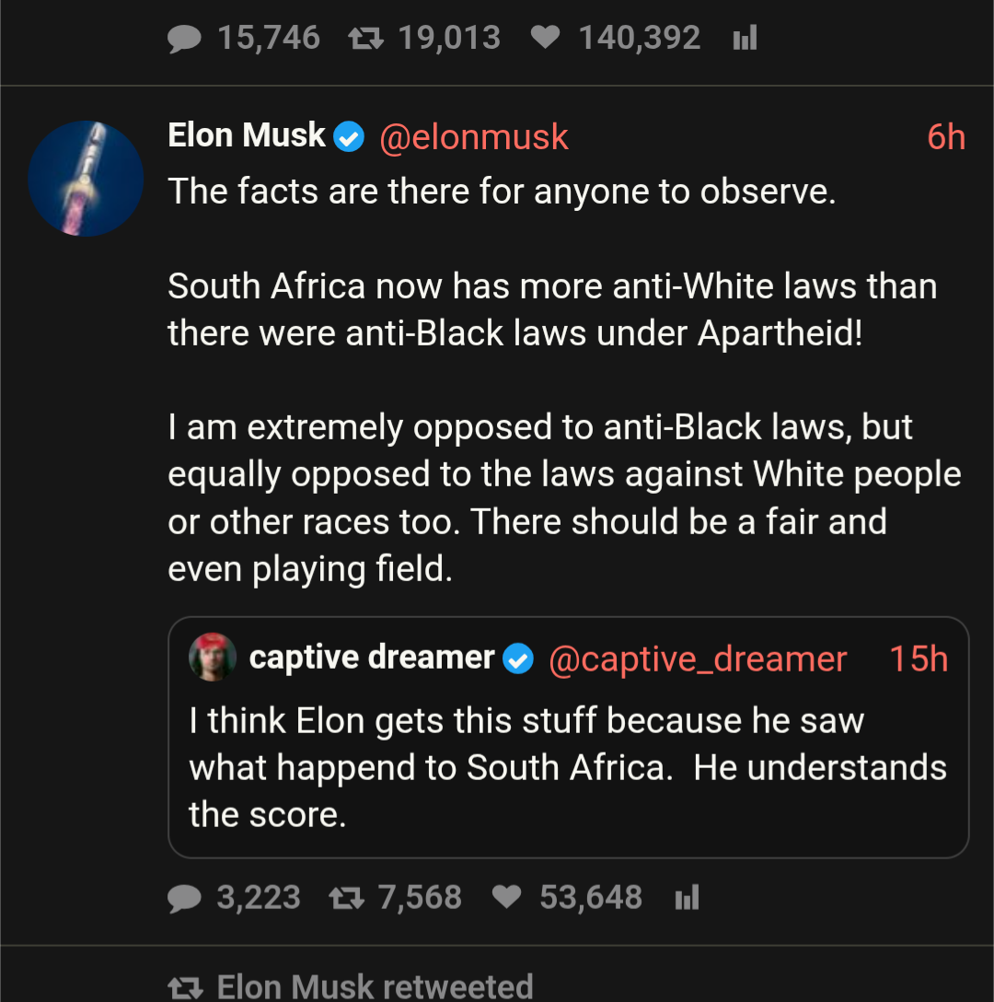Open captive dreamer's avatar in quoted tweet
The image size is (994, 1002).
[213, 657]
